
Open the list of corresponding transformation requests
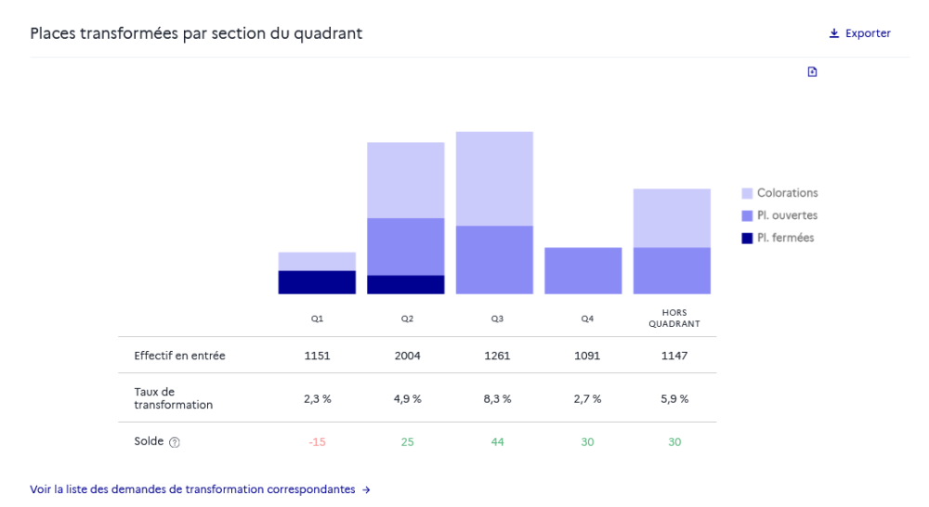[x=200, y=489]
